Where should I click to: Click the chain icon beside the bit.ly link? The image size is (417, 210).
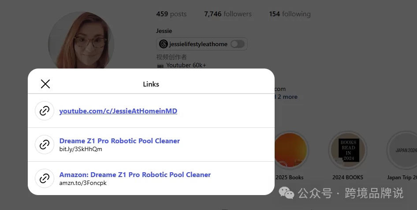coord(45,145)
